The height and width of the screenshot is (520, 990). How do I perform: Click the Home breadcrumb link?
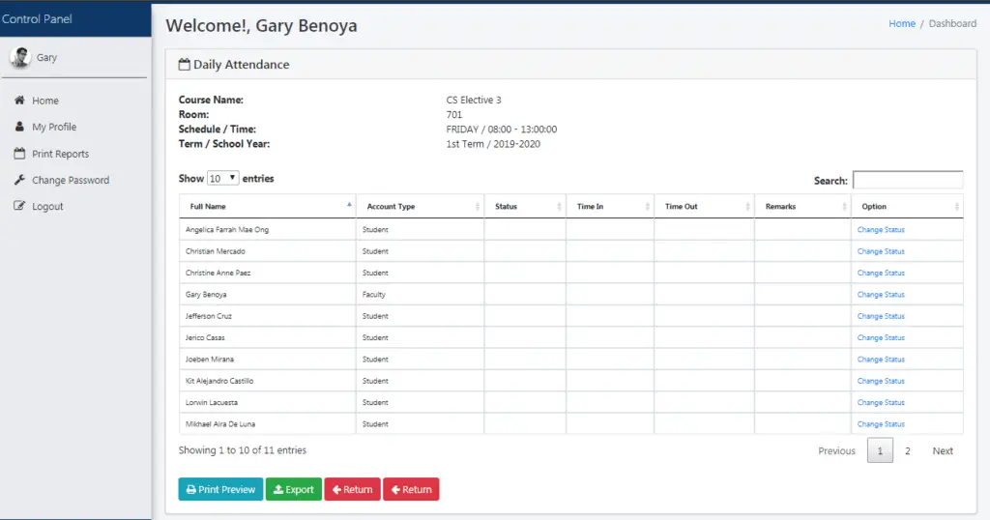[x=901, y=23]
